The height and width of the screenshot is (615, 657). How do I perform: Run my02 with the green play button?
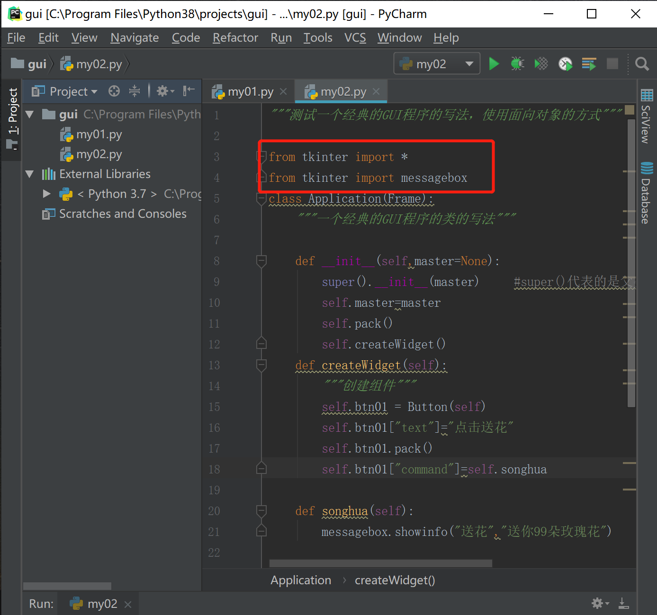pos(494,63)
